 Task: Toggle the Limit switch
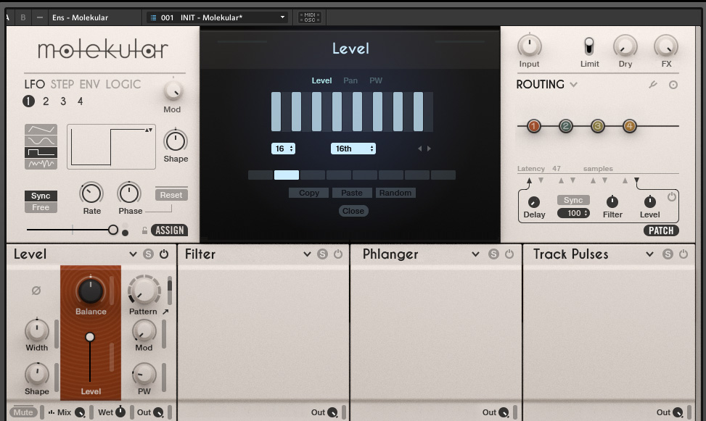(x=589, y=47)
